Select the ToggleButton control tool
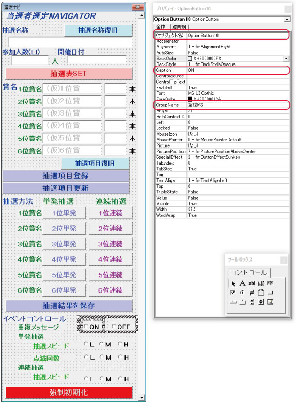The height and width of the screenshot is (406, 296). click(x=252, y=293)
